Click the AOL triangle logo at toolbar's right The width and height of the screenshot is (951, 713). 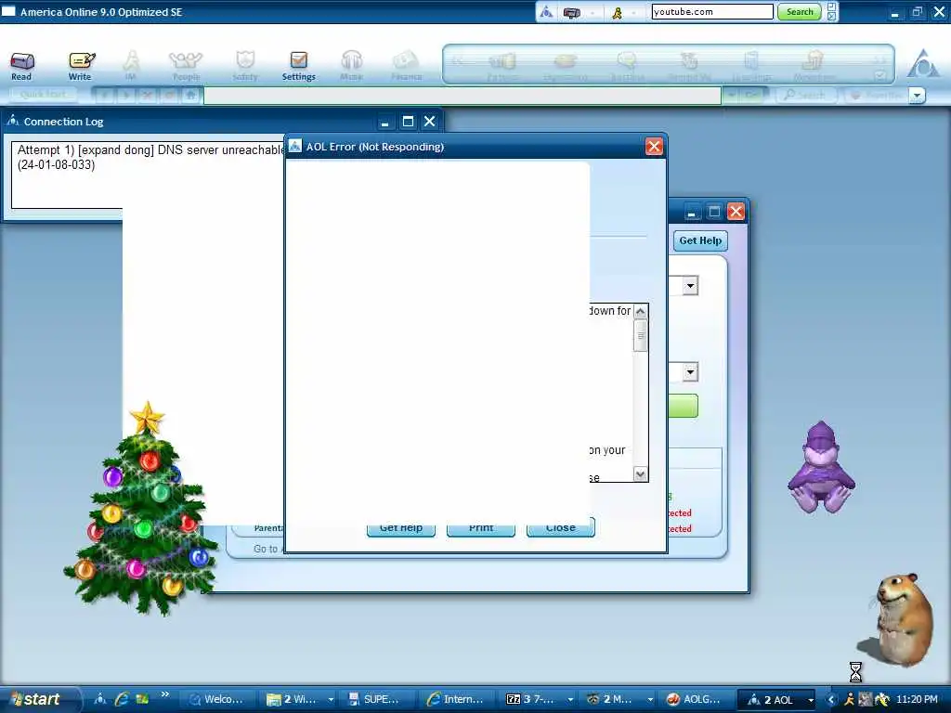pos(923,64)
